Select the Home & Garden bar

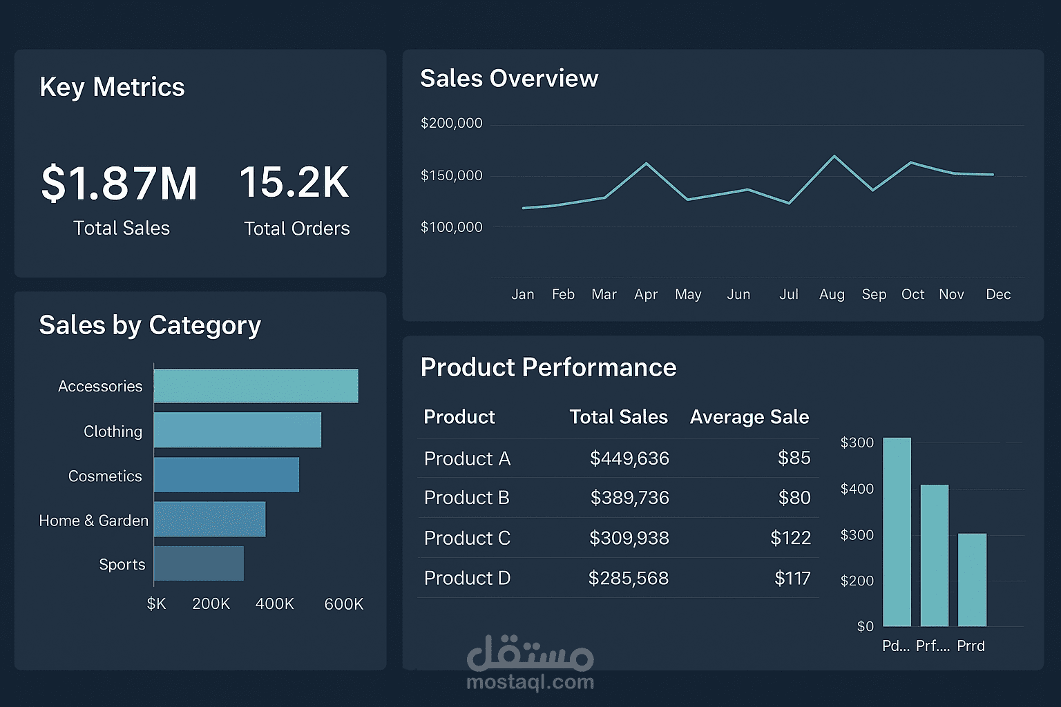click(210, 520)
